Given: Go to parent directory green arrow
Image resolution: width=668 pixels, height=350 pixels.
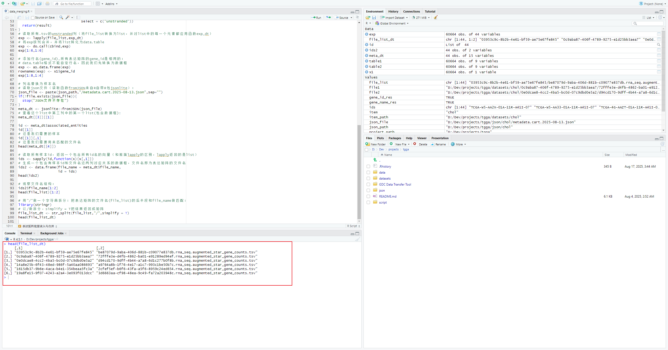Looking at the screenshot, I should coord(375,160).
